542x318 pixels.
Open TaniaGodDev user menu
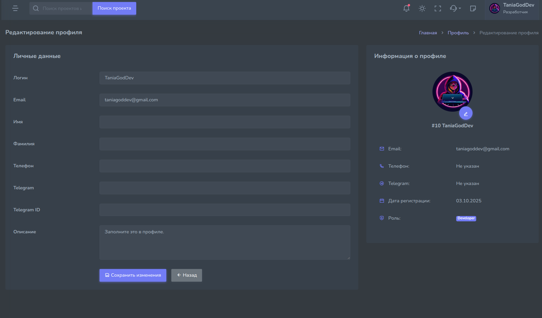pyautogui.click(x=512, y=8)
